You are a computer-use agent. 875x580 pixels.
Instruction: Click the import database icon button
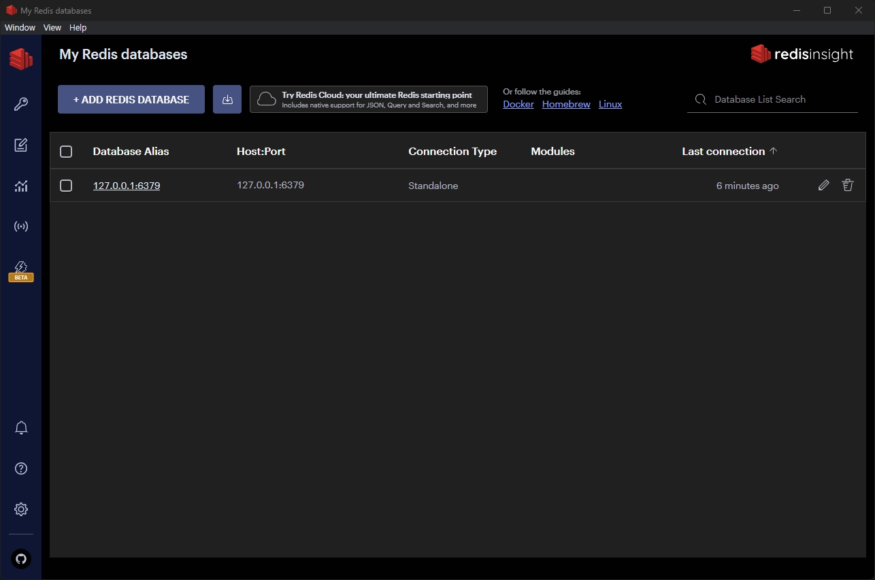coord(227,99)
